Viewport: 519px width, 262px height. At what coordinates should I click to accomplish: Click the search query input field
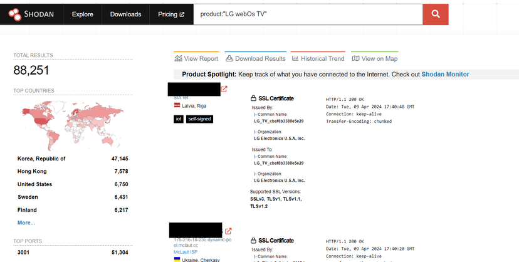[x=308, y=14]
